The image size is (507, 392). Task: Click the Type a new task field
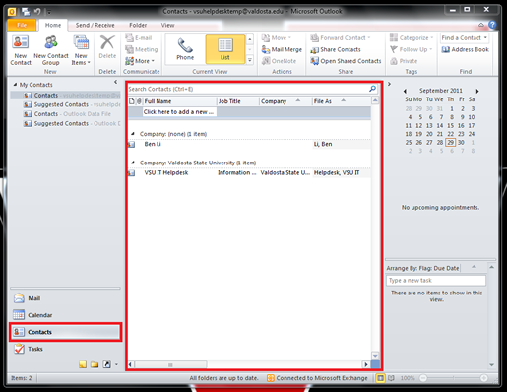click(436, 281)
